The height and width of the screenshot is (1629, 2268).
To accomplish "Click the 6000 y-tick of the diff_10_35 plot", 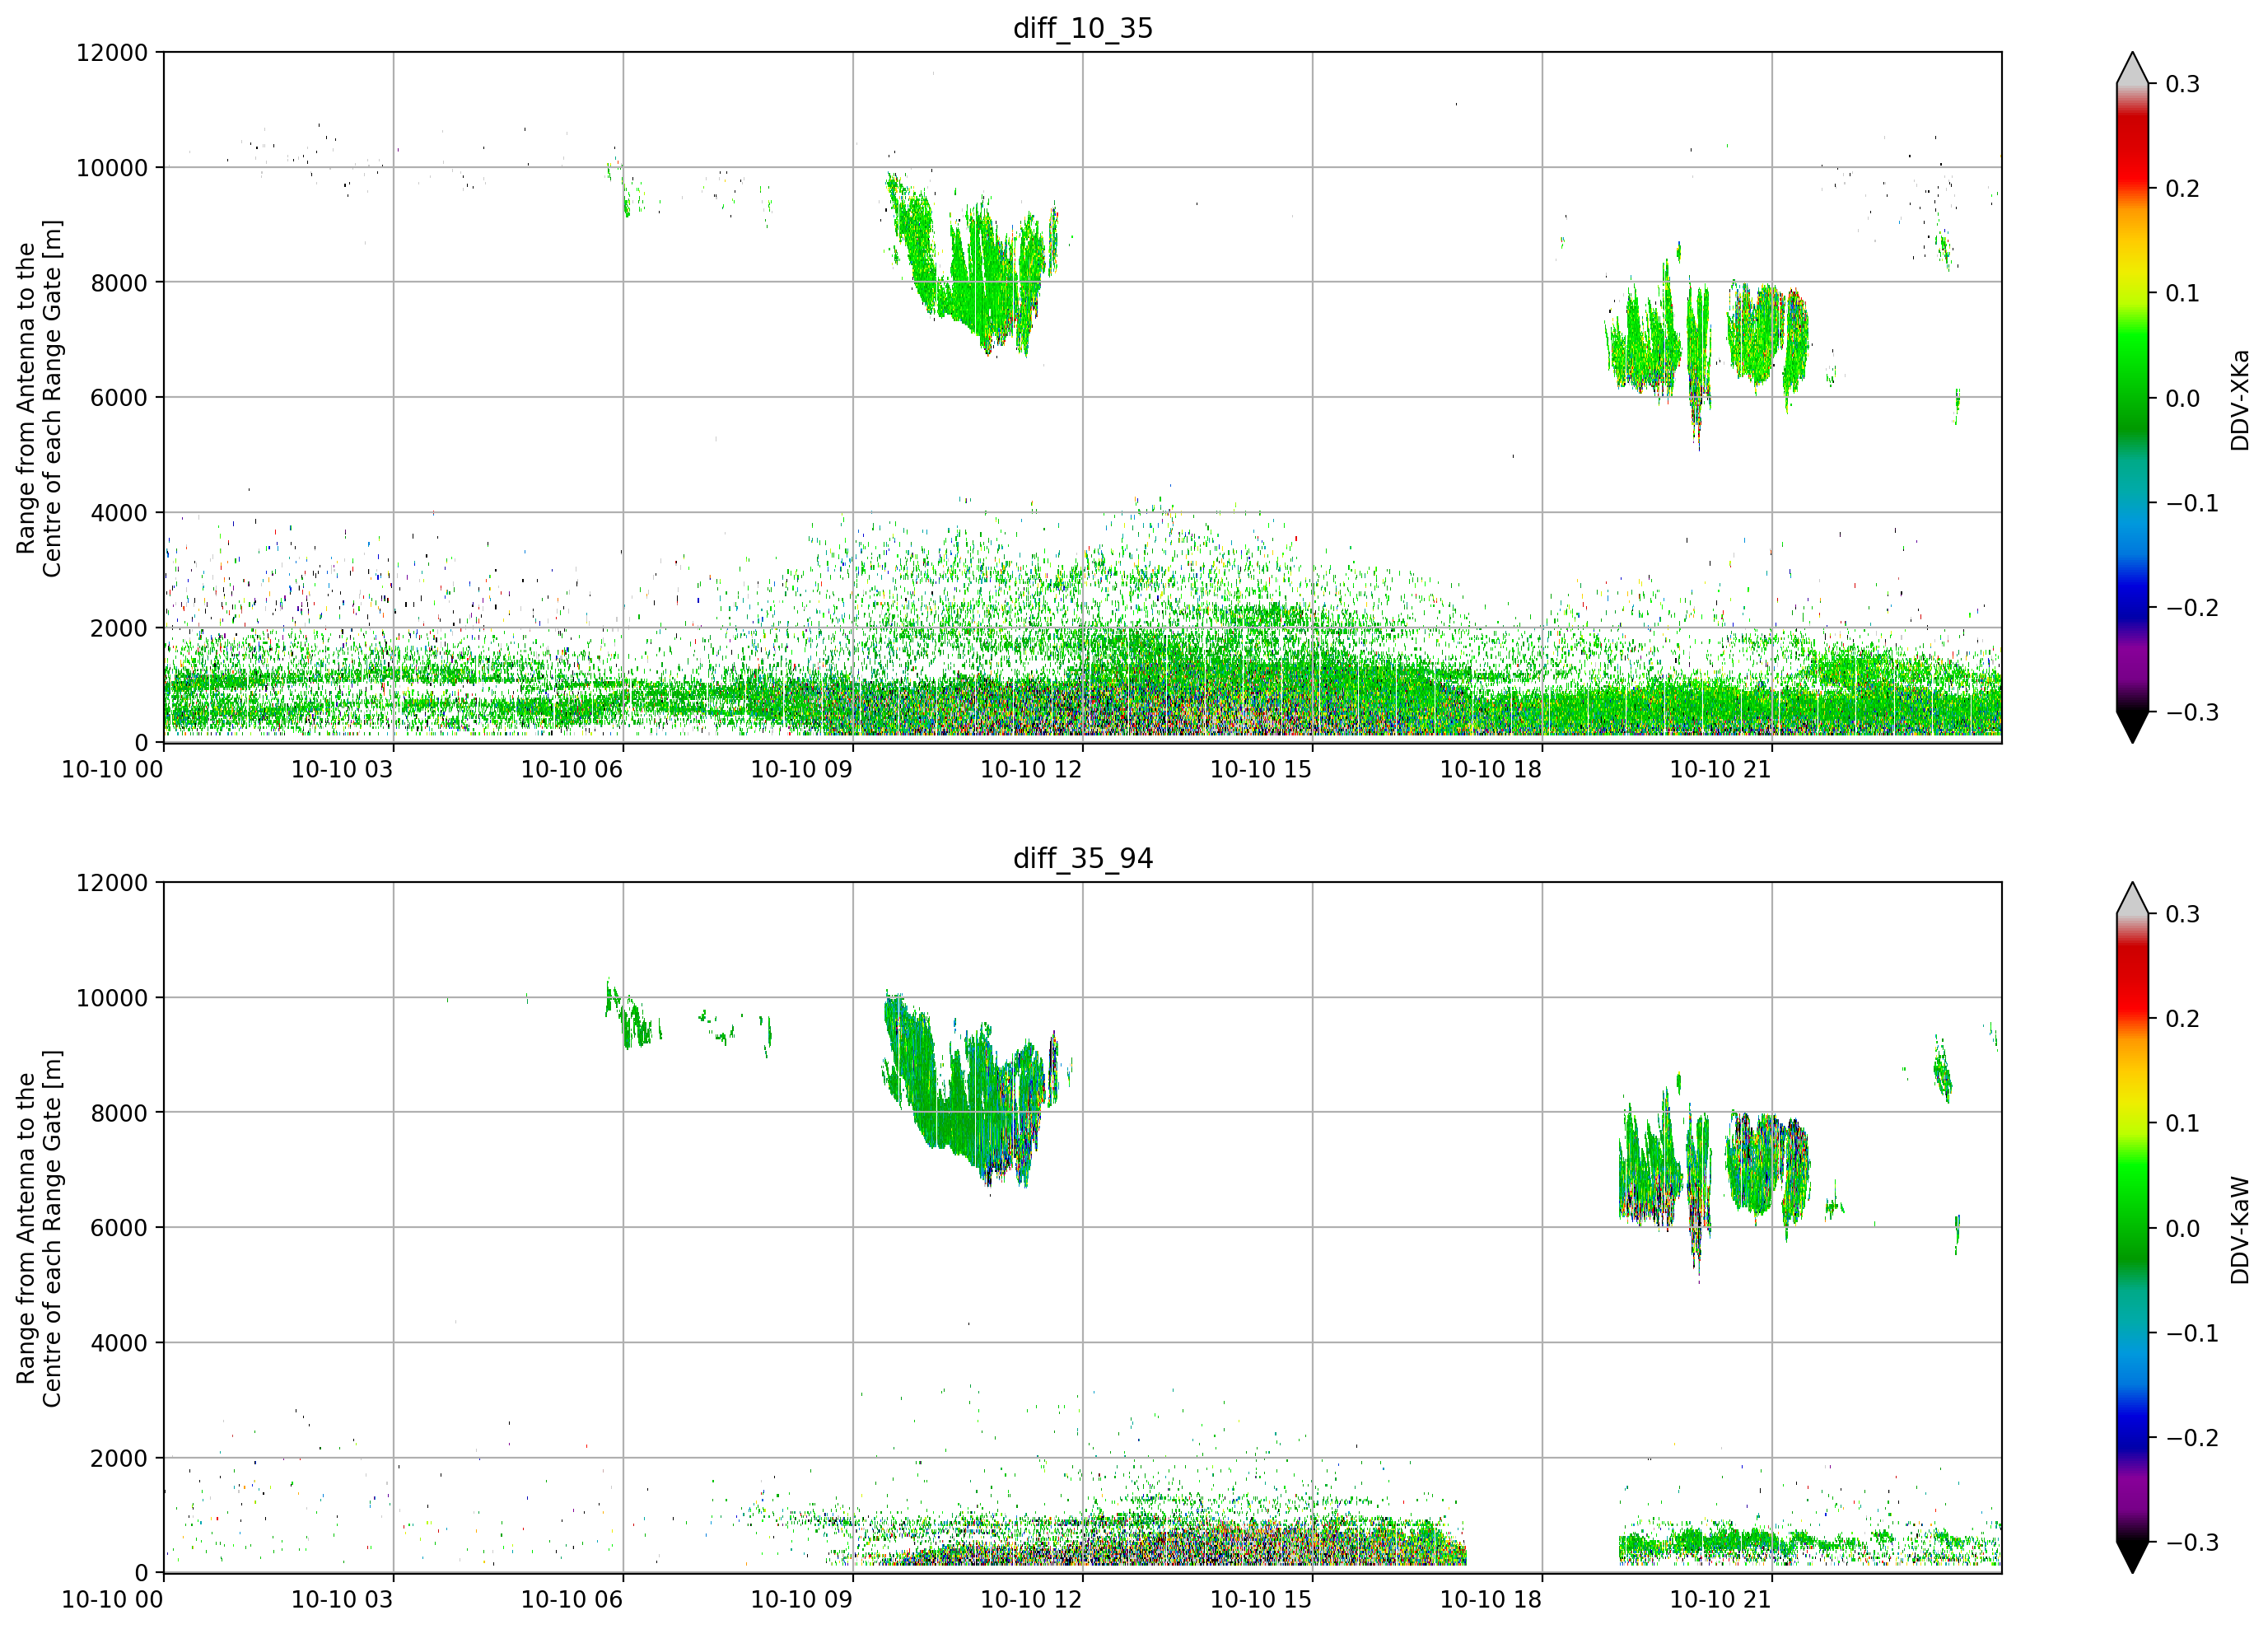I will click(x=119, y=397).
